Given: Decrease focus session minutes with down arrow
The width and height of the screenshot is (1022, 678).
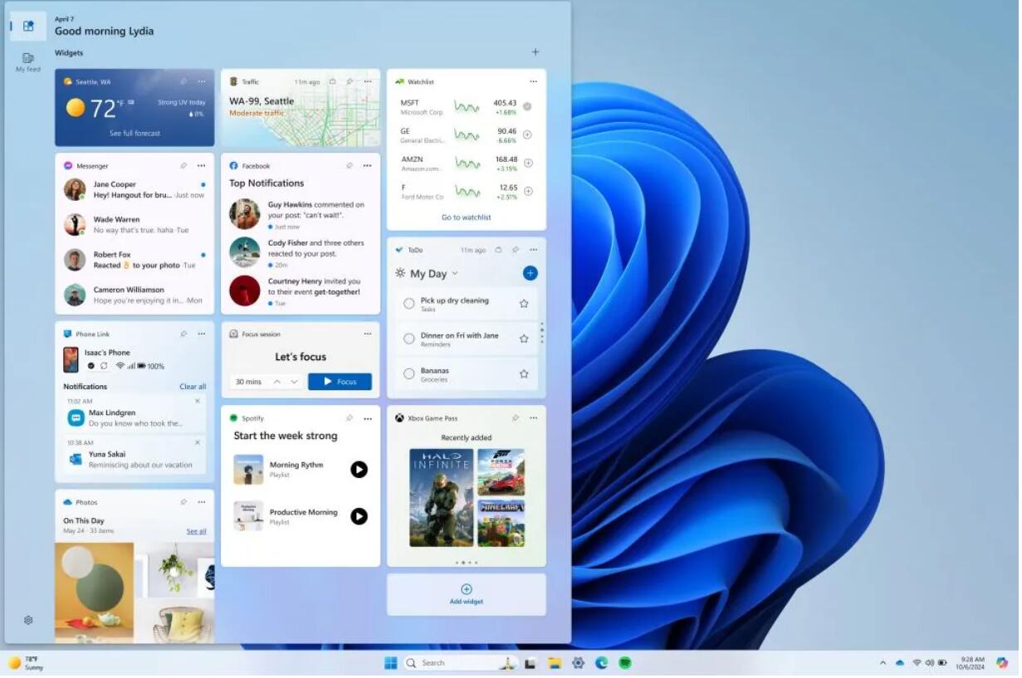Looking at the screenshot, I should click(295, 383).
